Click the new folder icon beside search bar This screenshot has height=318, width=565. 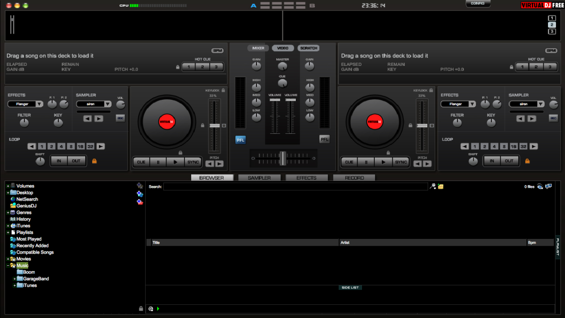(x=440, y=186)
